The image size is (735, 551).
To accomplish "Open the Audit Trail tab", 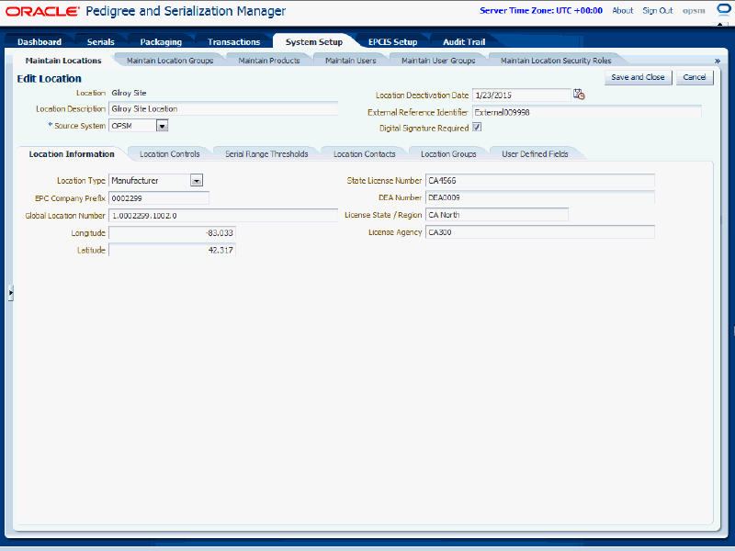I will coord(464,41).
